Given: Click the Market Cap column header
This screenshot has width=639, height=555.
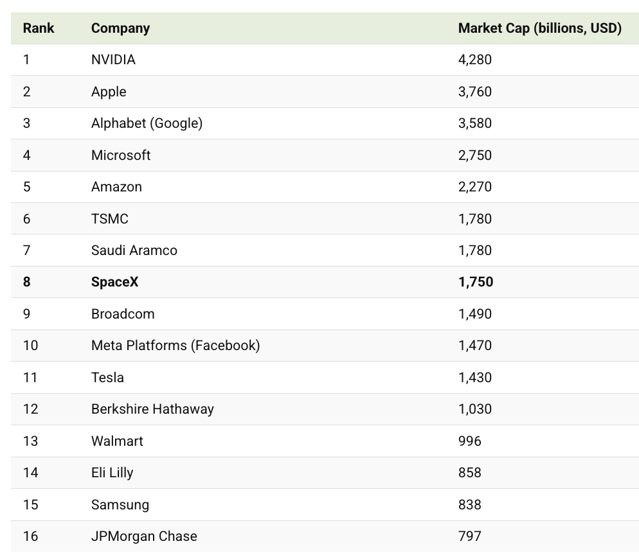Looking at the screenshot, I should click(539, 28).
